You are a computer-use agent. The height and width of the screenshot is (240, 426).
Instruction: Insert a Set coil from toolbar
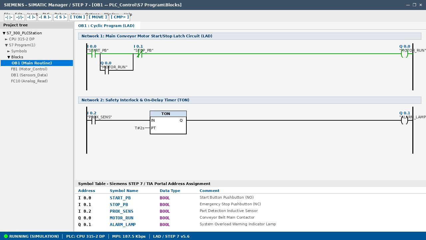pyautogui.click(x=61, y=17)
